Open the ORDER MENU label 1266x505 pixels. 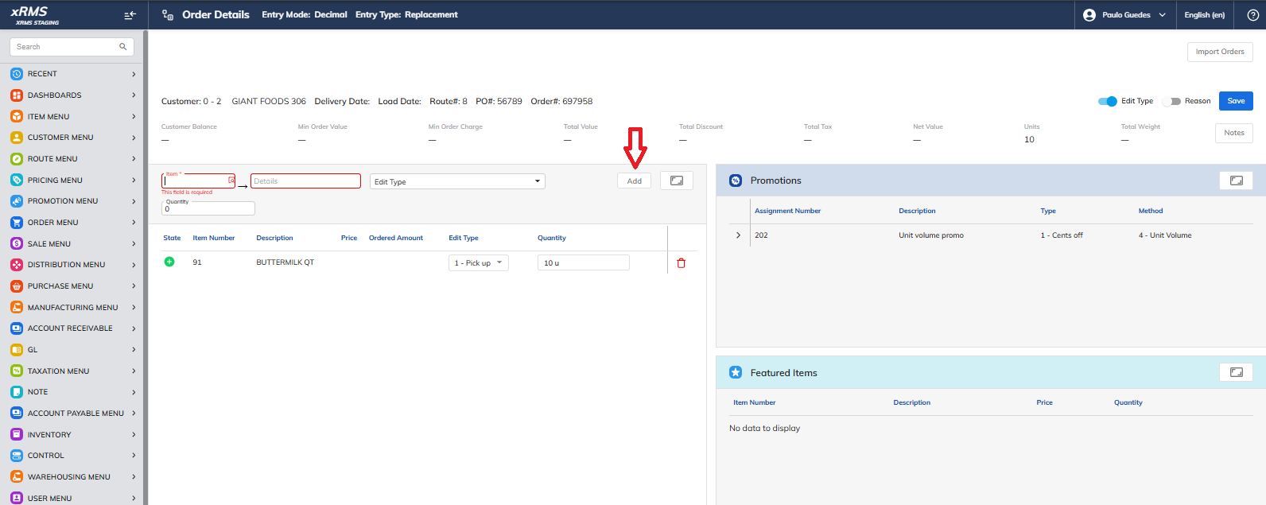(x=53, y=223)
